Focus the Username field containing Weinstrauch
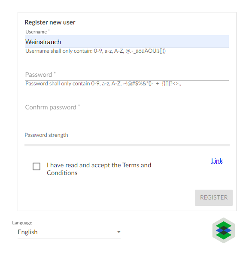 tap(127, 42)
